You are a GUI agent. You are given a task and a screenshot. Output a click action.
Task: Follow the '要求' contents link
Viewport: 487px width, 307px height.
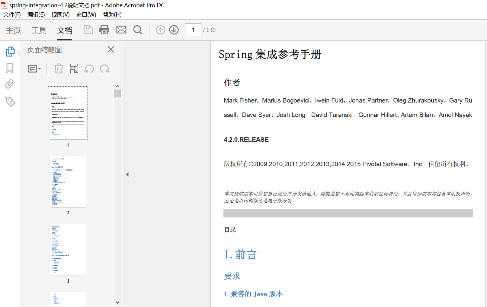232,276
